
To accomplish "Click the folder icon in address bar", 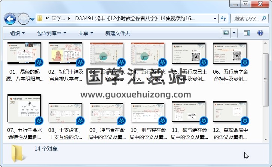I will pos(40,18).
